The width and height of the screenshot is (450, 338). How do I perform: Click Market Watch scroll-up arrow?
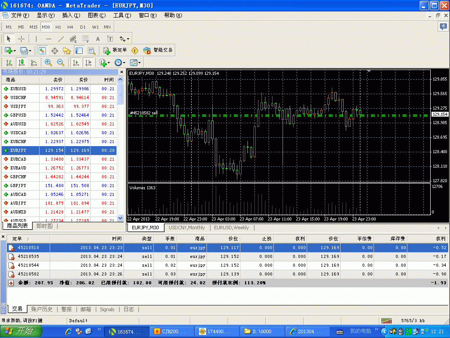(x=120, y=80)
